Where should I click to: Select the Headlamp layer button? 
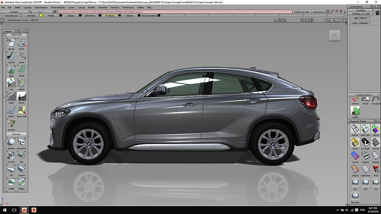(110, 16)
